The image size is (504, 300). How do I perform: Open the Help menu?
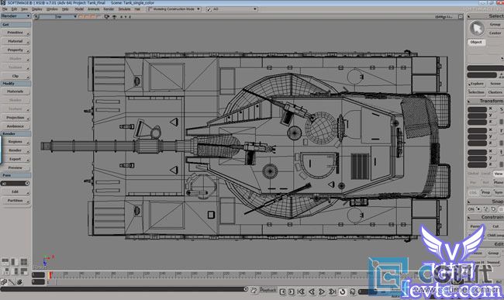point(65,9)
